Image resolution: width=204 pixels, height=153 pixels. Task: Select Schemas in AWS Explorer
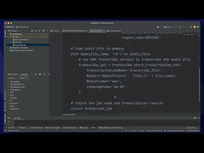14,103
